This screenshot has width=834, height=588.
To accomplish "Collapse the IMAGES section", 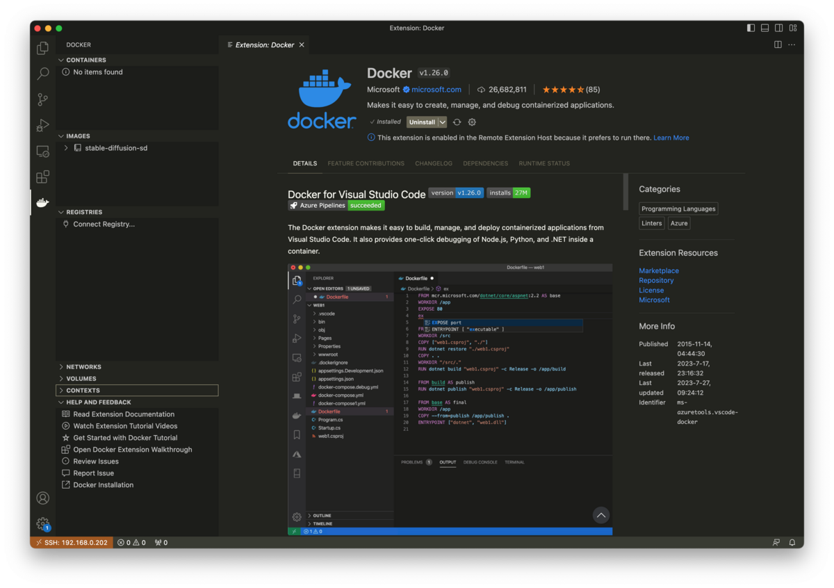I will (x=138, y=136).
